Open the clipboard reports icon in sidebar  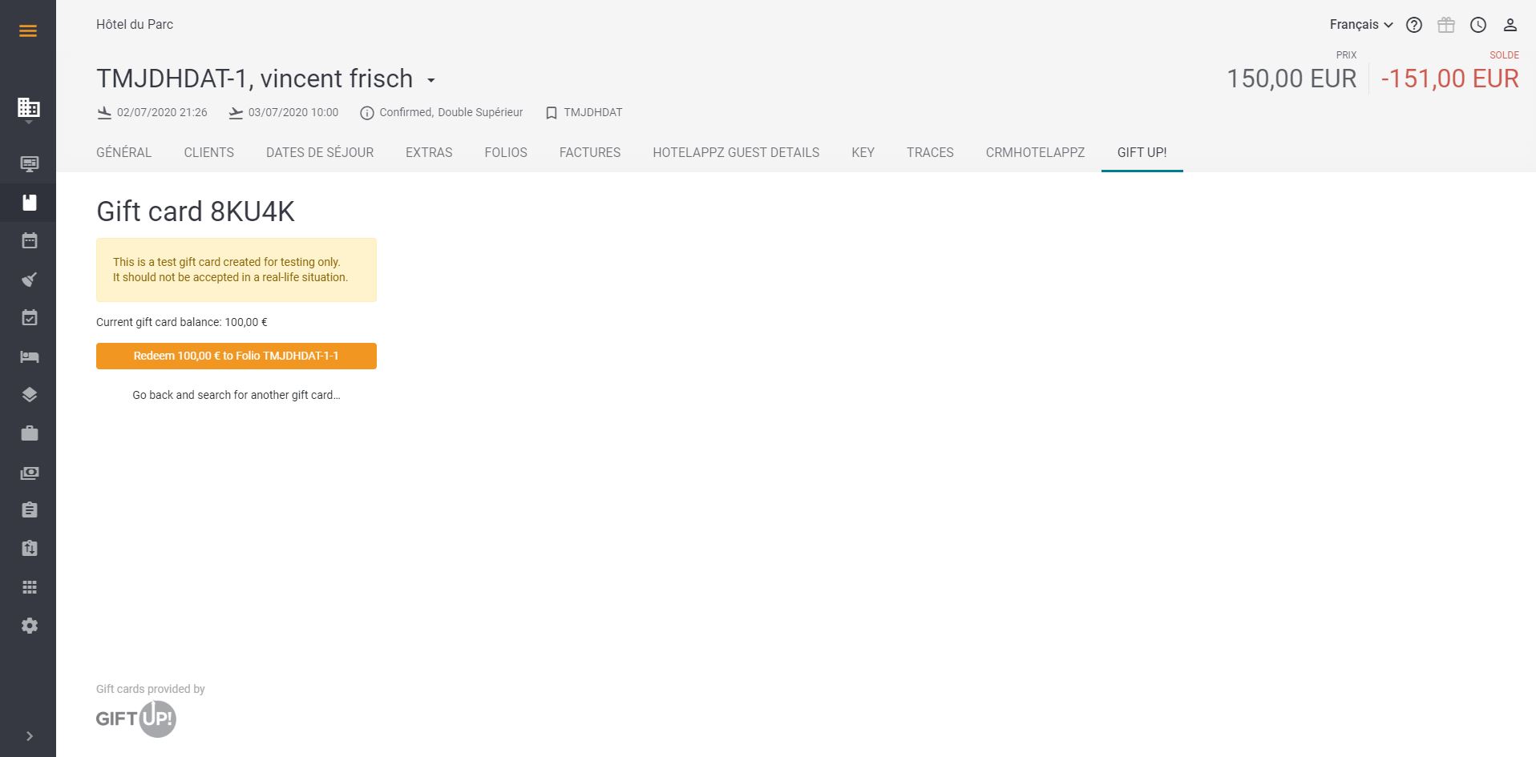[30, 510]
